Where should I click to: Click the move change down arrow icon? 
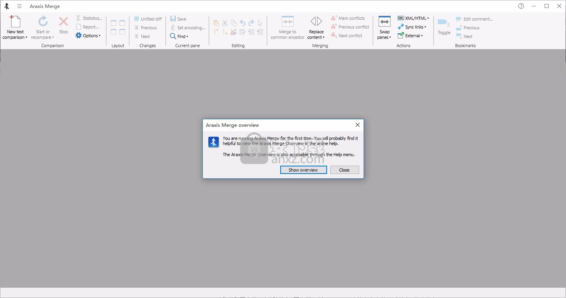225,32
